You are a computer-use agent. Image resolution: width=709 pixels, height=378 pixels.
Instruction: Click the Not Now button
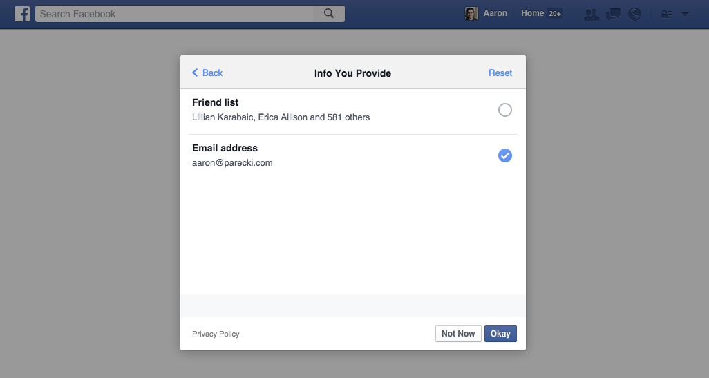click(458, 334)
